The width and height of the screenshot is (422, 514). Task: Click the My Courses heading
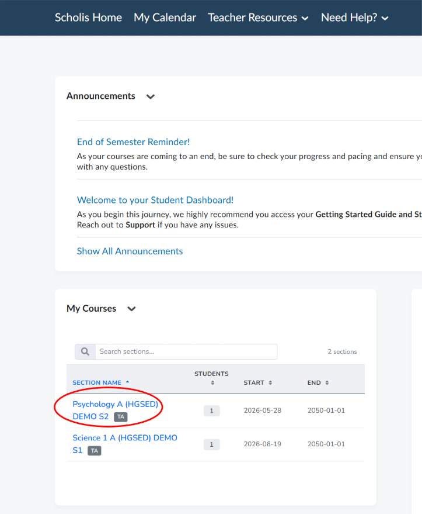91,309
